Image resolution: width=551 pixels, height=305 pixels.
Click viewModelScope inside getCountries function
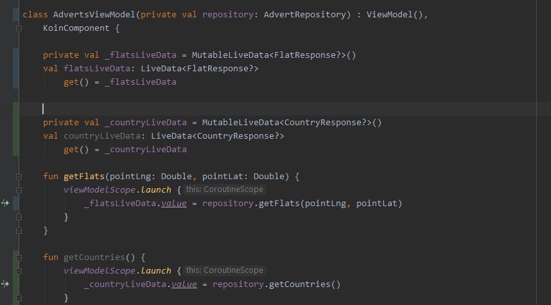tap(100, 271)
